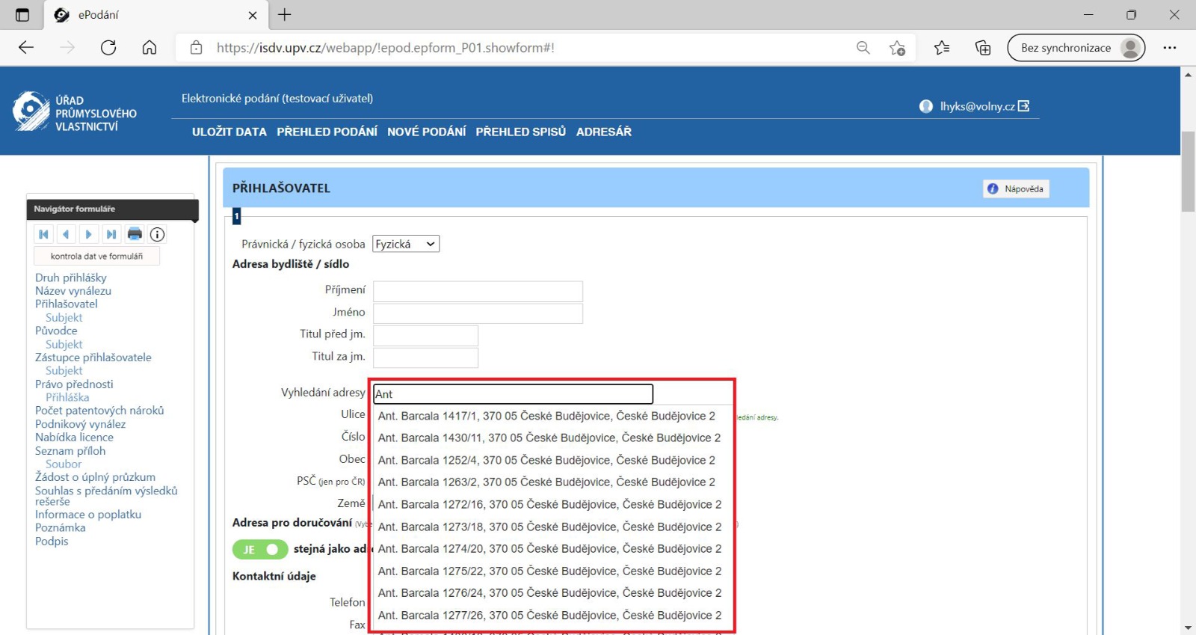Click the printer icon in form navigator

click(135, 234)
